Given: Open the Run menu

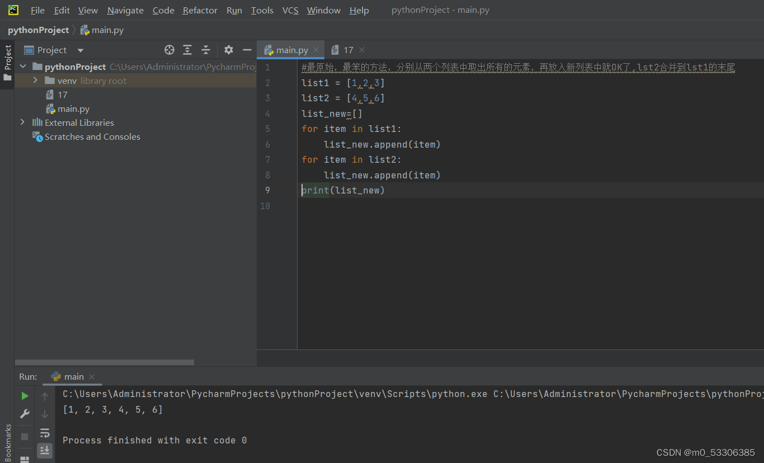Looking at the screenshot, I should tap(234, 10).
